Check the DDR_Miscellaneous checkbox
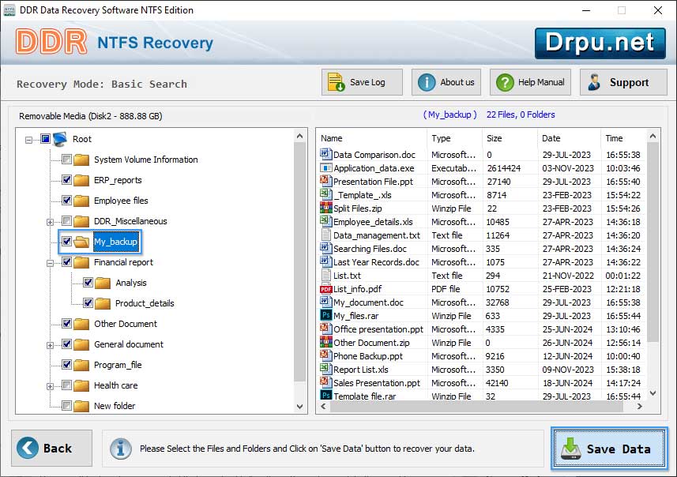677x477 pixels. (66, 221)
